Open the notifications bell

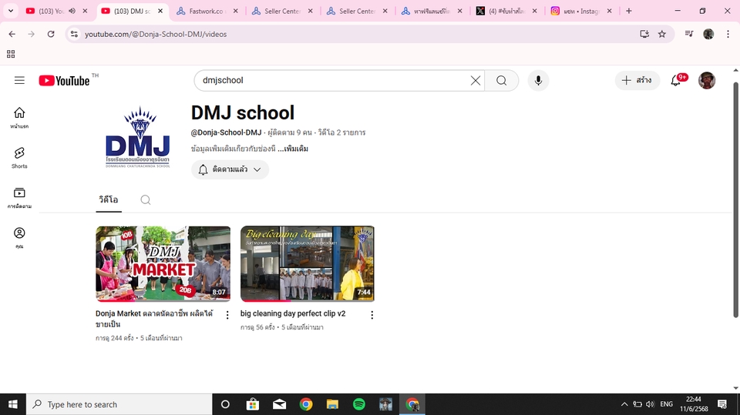(676, 80)
